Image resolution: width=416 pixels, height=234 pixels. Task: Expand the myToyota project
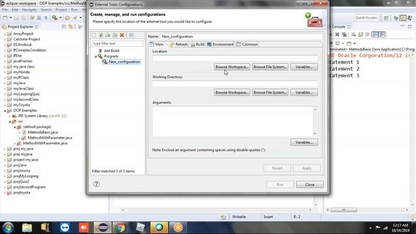[5, 105]
